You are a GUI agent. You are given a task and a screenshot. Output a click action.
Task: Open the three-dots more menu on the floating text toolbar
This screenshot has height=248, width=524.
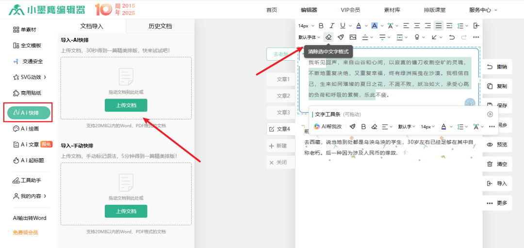click(491, 127)
